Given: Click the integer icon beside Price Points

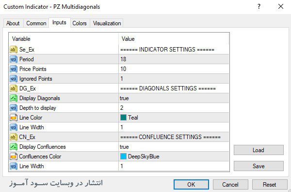Looking at the screenshot, I should point(14,69).
